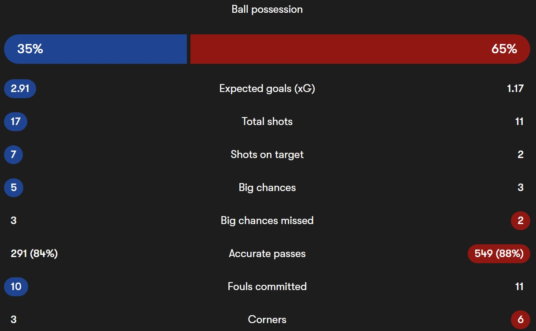Select the Big chances label
The width and height of the screenshot is (536, 331).
coord(267,188)
